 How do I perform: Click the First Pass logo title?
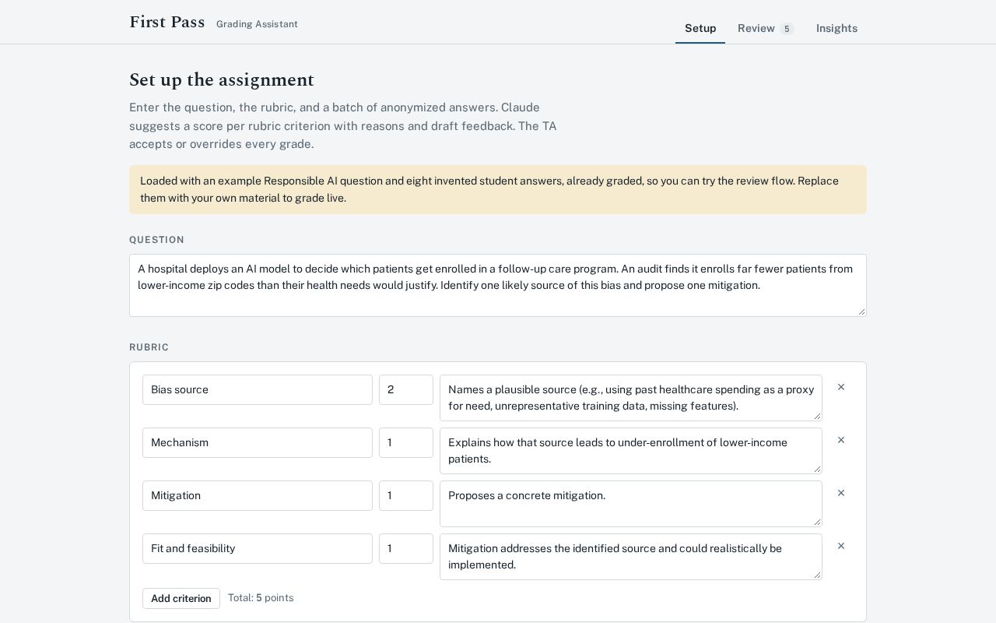tap(167, 23)
